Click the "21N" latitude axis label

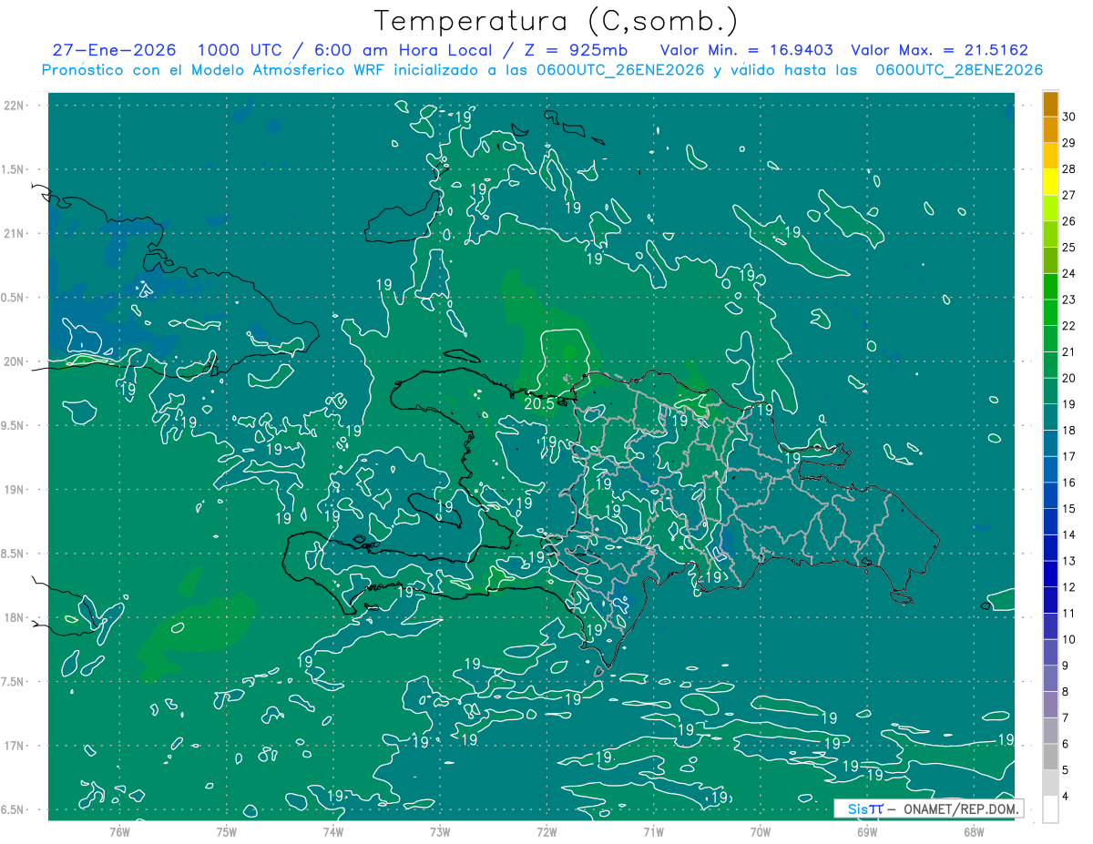[15, 233]
